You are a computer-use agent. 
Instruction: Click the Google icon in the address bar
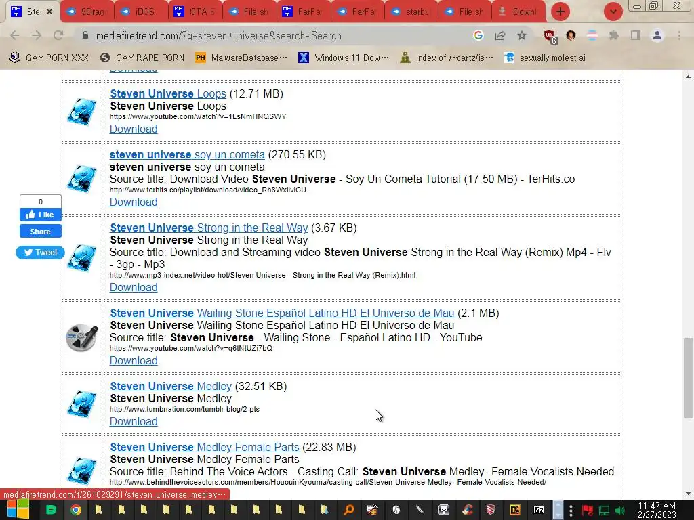tap(478, 35)
